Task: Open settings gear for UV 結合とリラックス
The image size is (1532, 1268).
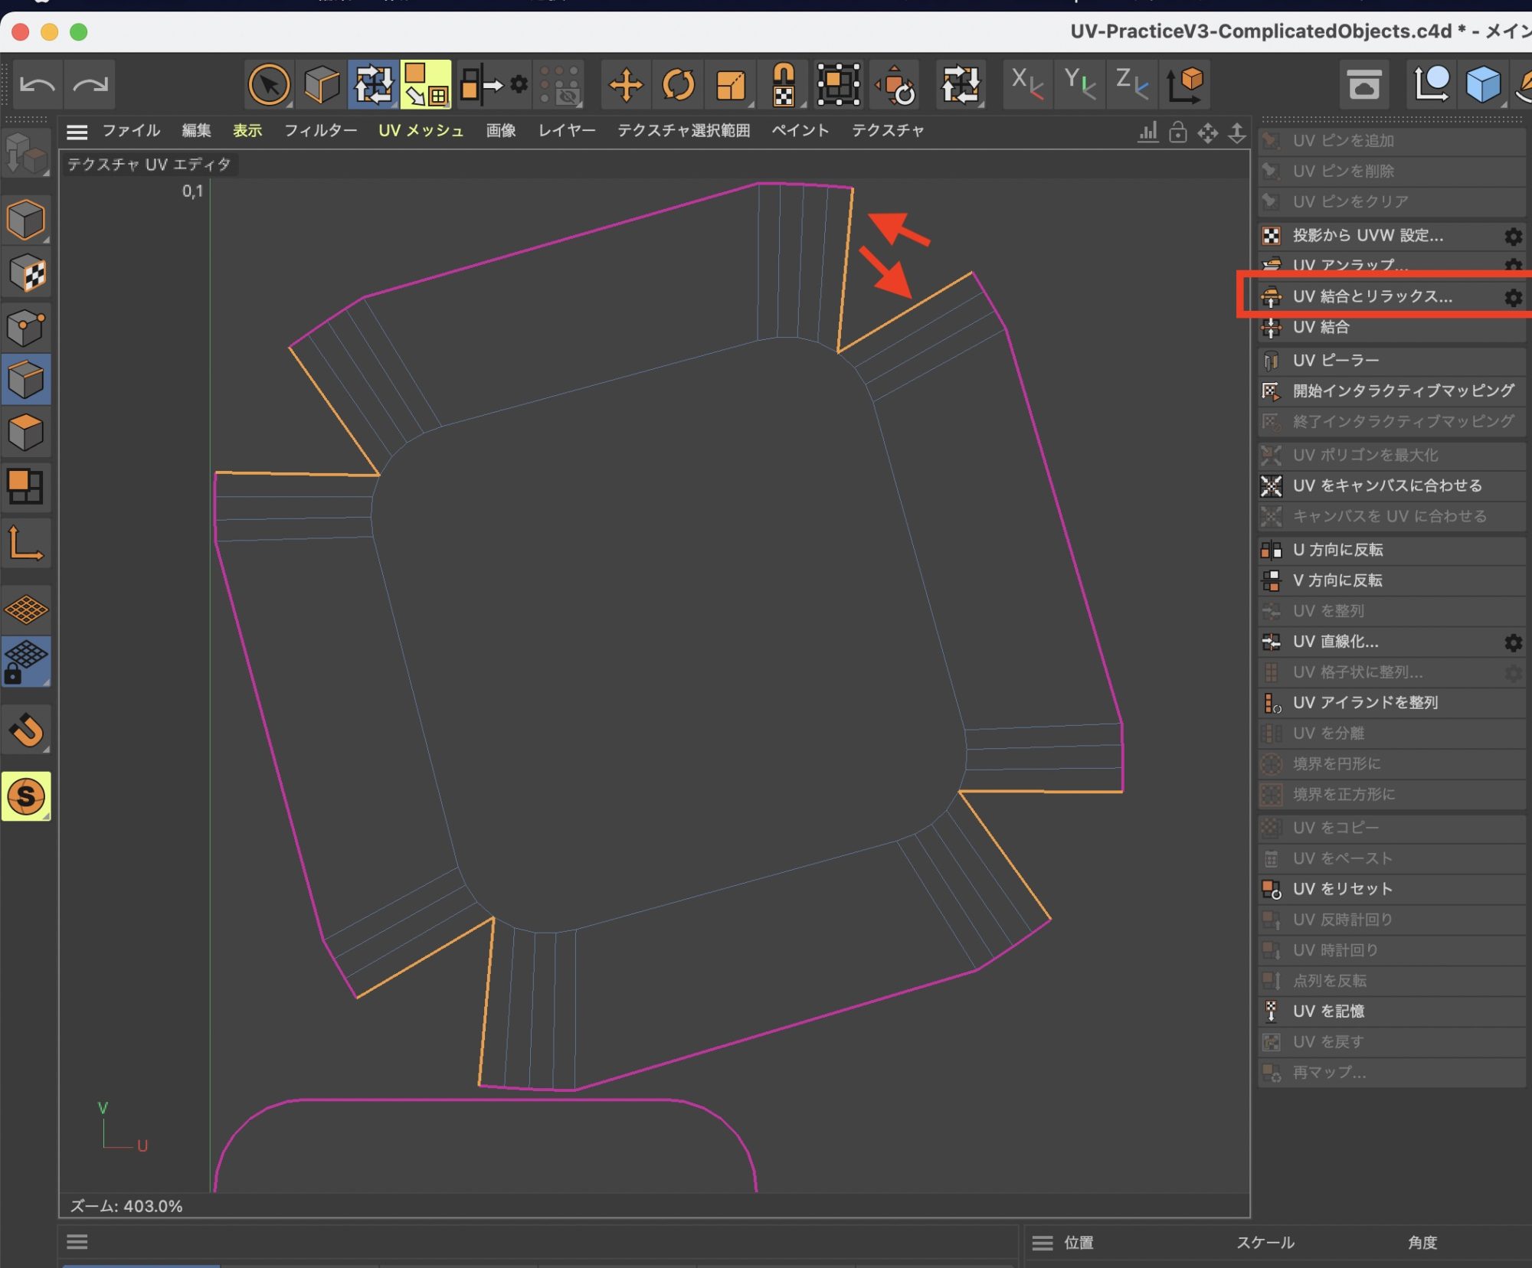Action: pyautogui.click(x=1512, y=297)
